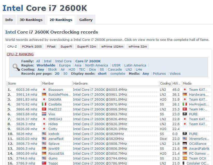
Task: Switch to the Gallery tab
Action: coord(86,20)
